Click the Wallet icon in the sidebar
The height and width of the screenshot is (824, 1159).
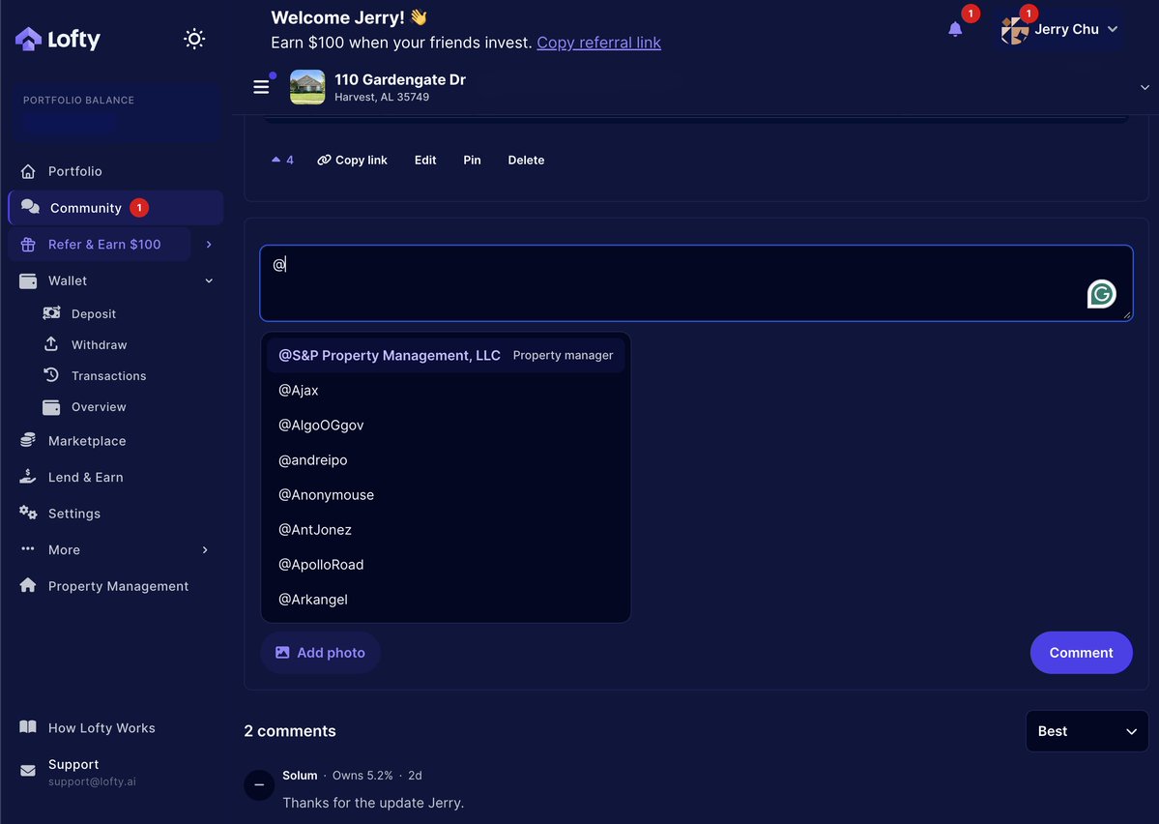[28, 281]
